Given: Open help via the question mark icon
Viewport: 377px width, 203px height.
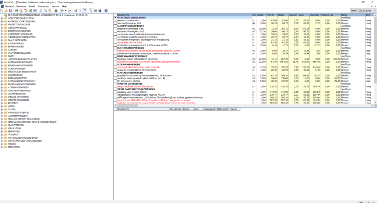Looking at the screenshot, I should coord(106,11).
